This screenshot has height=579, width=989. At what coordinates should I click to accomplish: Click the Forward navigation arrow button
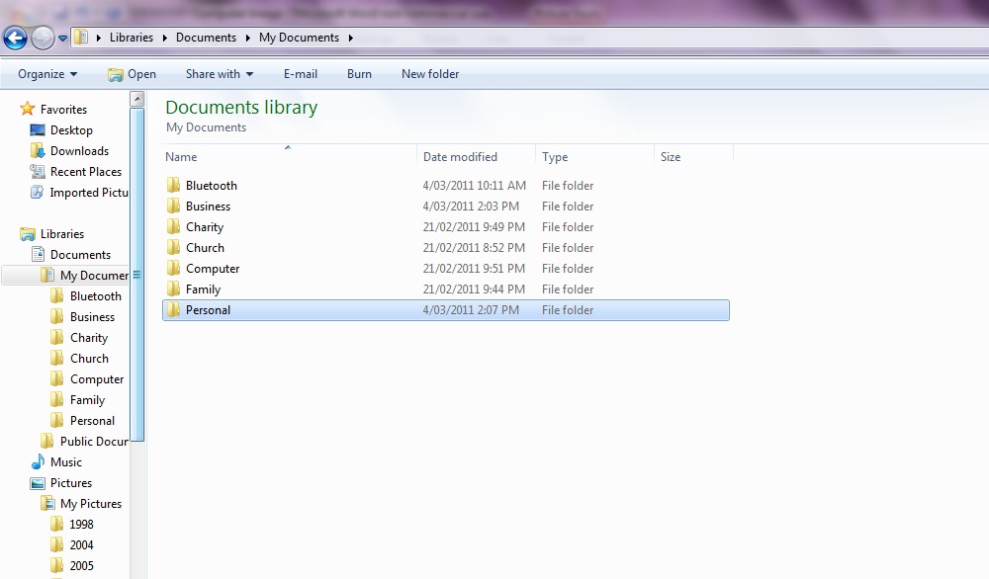[x=43, y=38]
